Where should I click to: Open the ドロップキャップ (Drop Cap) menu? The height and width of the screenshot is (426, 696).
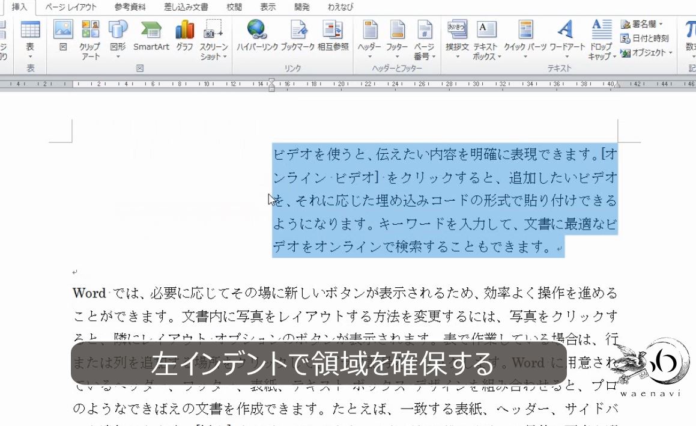click(x=602, y=40)
